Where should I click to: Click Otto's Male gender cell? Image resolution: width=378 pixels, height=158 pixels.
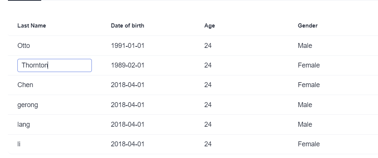pos(305,46)
